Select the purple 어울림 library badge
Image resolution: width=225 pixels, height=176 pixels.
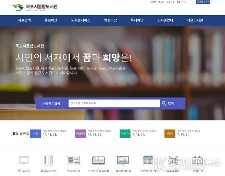tap(80, 133)
